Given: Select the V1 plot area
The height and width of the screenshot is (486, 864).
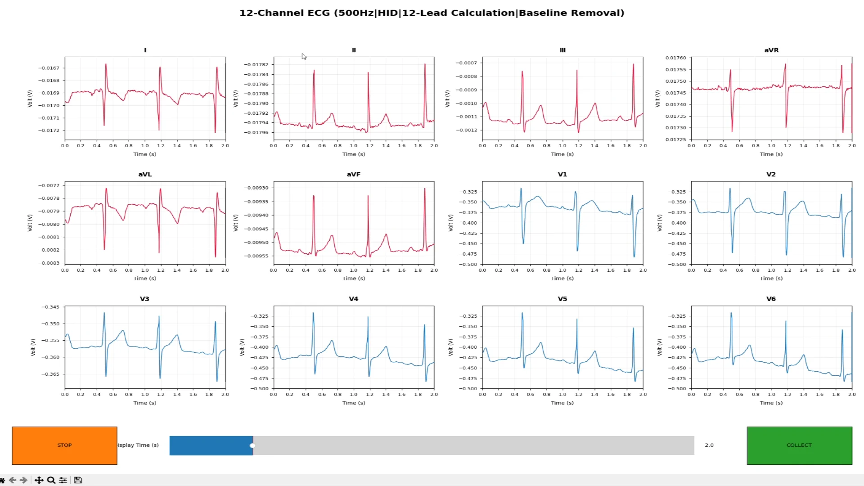Looking at the screenshot, I should [x=562, y=223].
